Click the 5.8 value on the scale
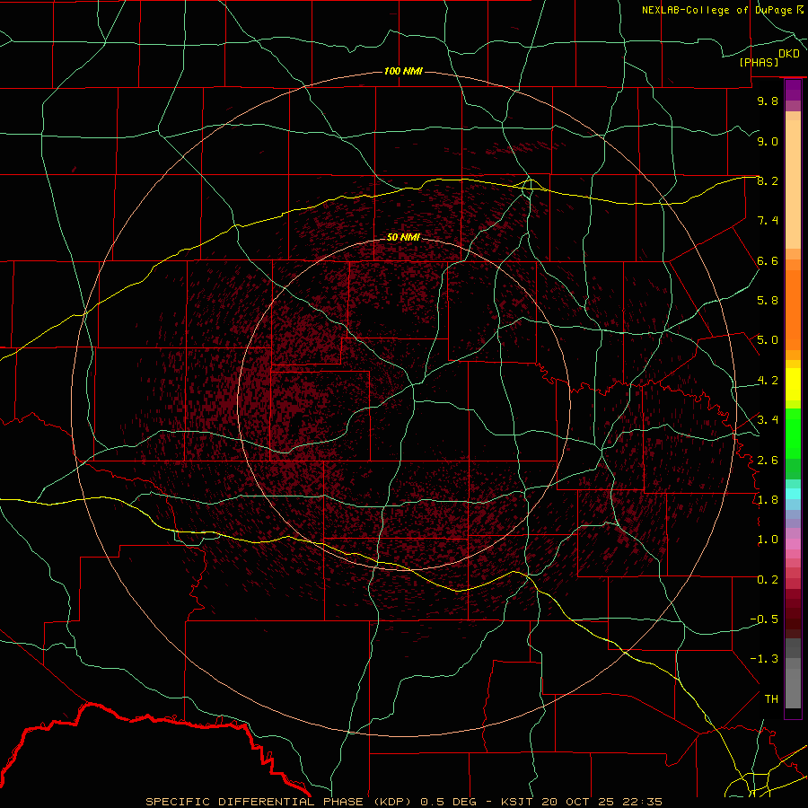This screenshot has height=808, width=808. [x=768, y=301]
